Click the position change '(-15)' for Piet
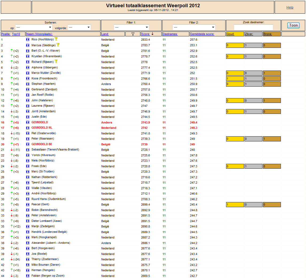306x278 pixels. pyautogui.click(x=17, y=134)
